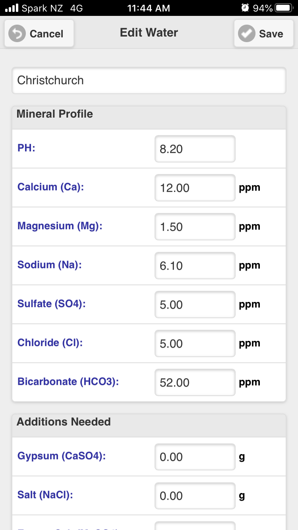
Task: Tap the cellular signal bars icon
Action: tap(12, 8)
